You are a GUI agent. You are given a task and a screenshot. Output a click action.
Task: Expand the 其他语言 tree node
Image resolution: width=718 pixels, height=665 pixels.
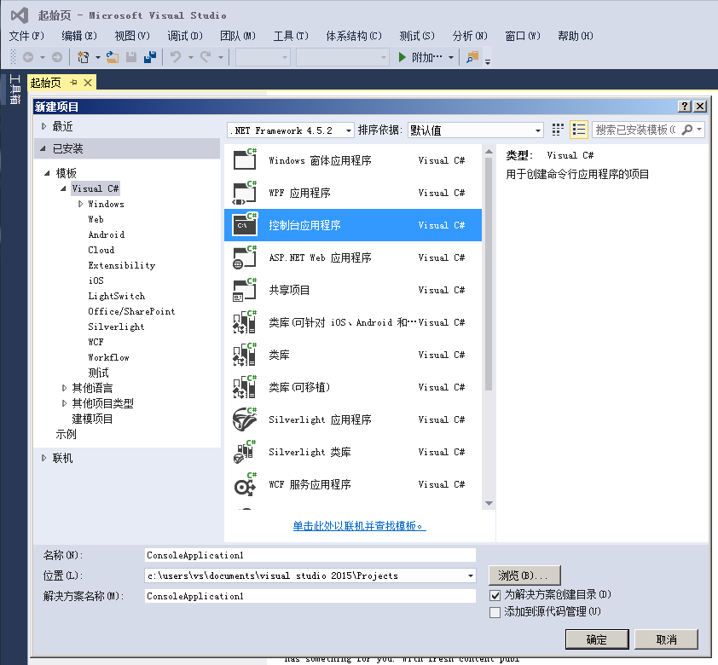[x=64, y=388]
